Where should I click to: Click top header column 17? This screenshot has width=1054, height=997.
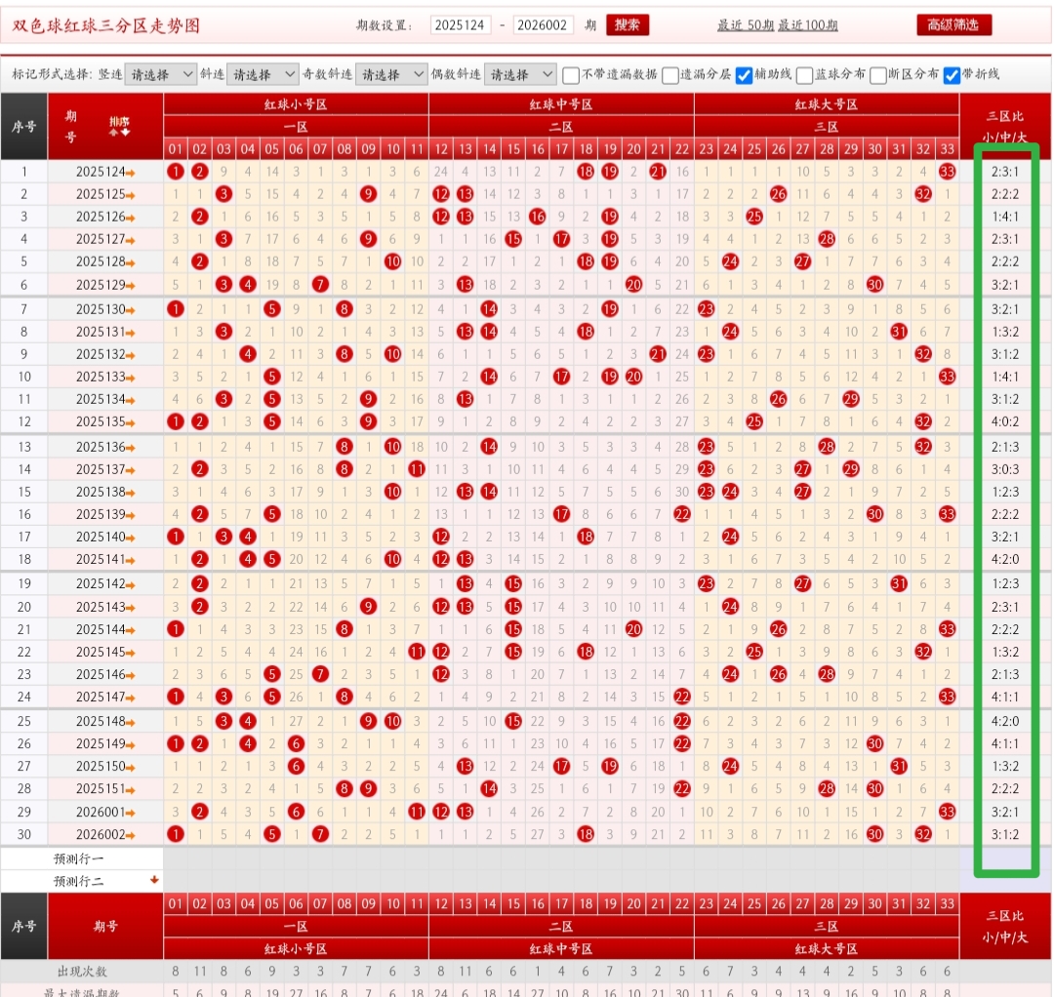(561, 149)
